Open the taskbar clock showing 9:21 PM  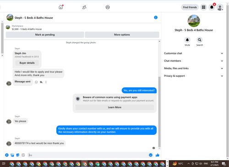point(214,163)
